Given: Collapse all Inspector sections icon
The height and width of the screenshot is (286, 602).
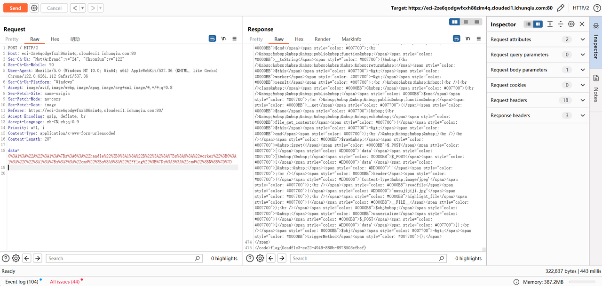Looking at the screenshot, I should coord(561,24).
